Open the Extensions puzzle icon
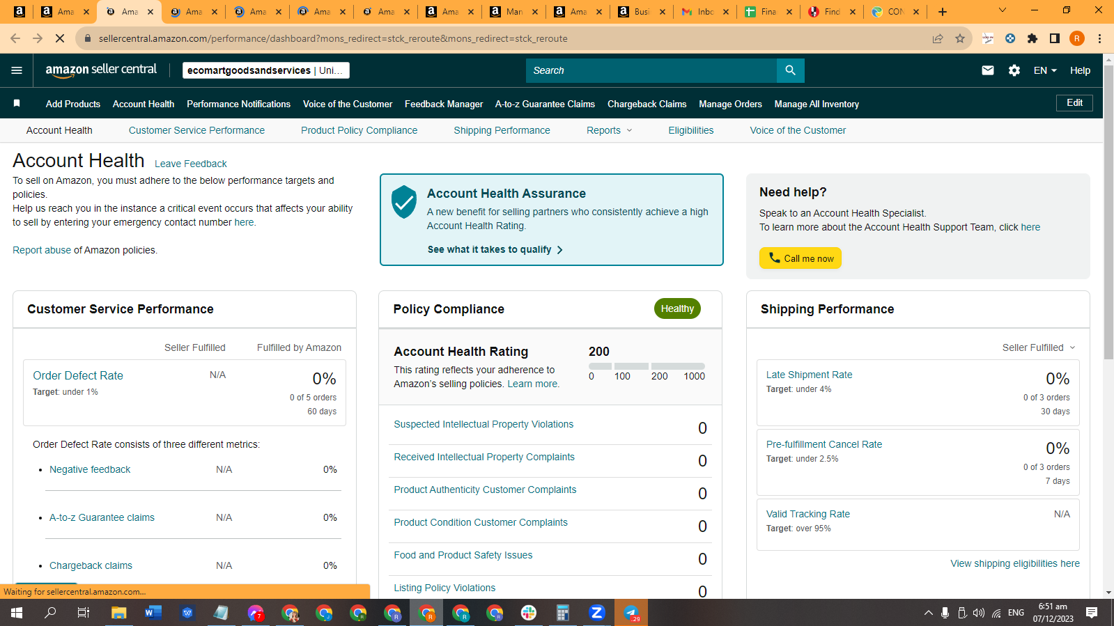The height and width of the screenshot is (626, 1114). tap(1032, 38)
